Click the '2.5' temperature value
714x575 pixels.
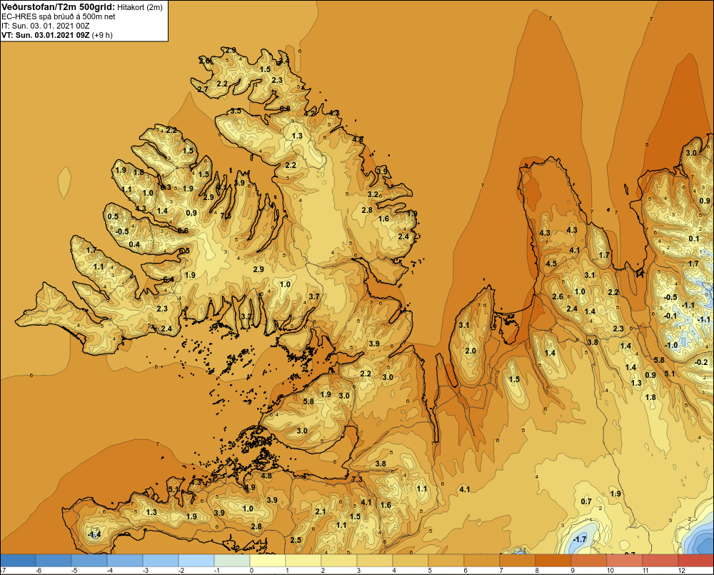coord(296,540)
